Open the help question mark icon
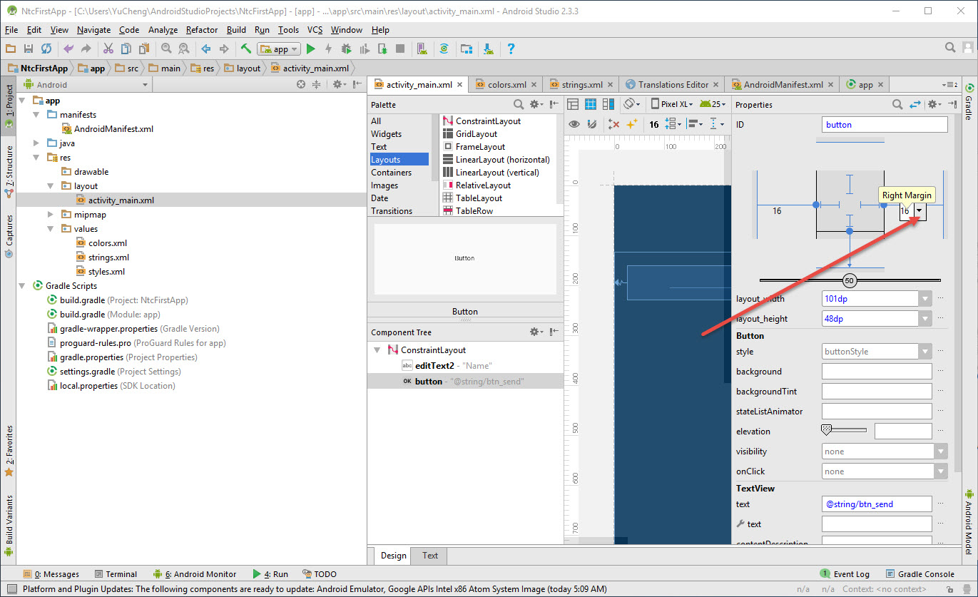978x597 pixels. pyautogui.click(x=511, y=49)
